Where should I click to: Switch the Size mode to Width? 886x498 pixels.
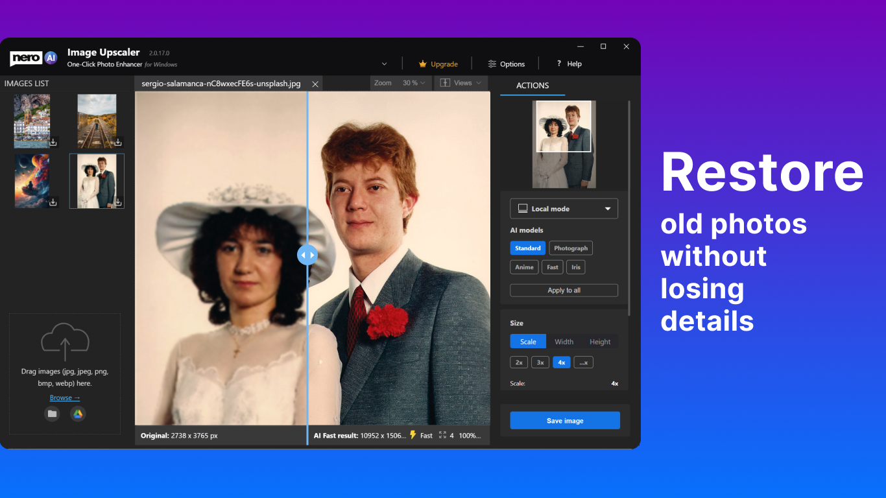point(564,341)
